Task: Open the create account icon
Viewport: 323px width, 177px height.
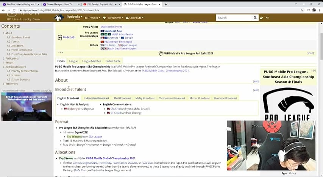Action: 261,18
